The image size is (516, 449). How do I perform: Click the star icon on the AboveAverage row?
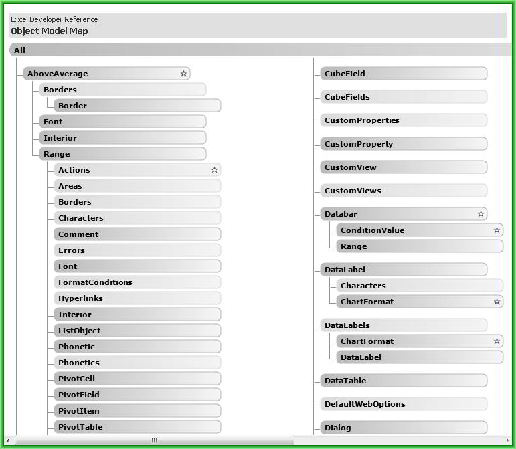point(183,74)
